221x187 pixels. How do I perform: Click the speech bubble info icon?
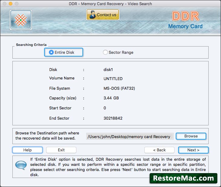(21, 165)
